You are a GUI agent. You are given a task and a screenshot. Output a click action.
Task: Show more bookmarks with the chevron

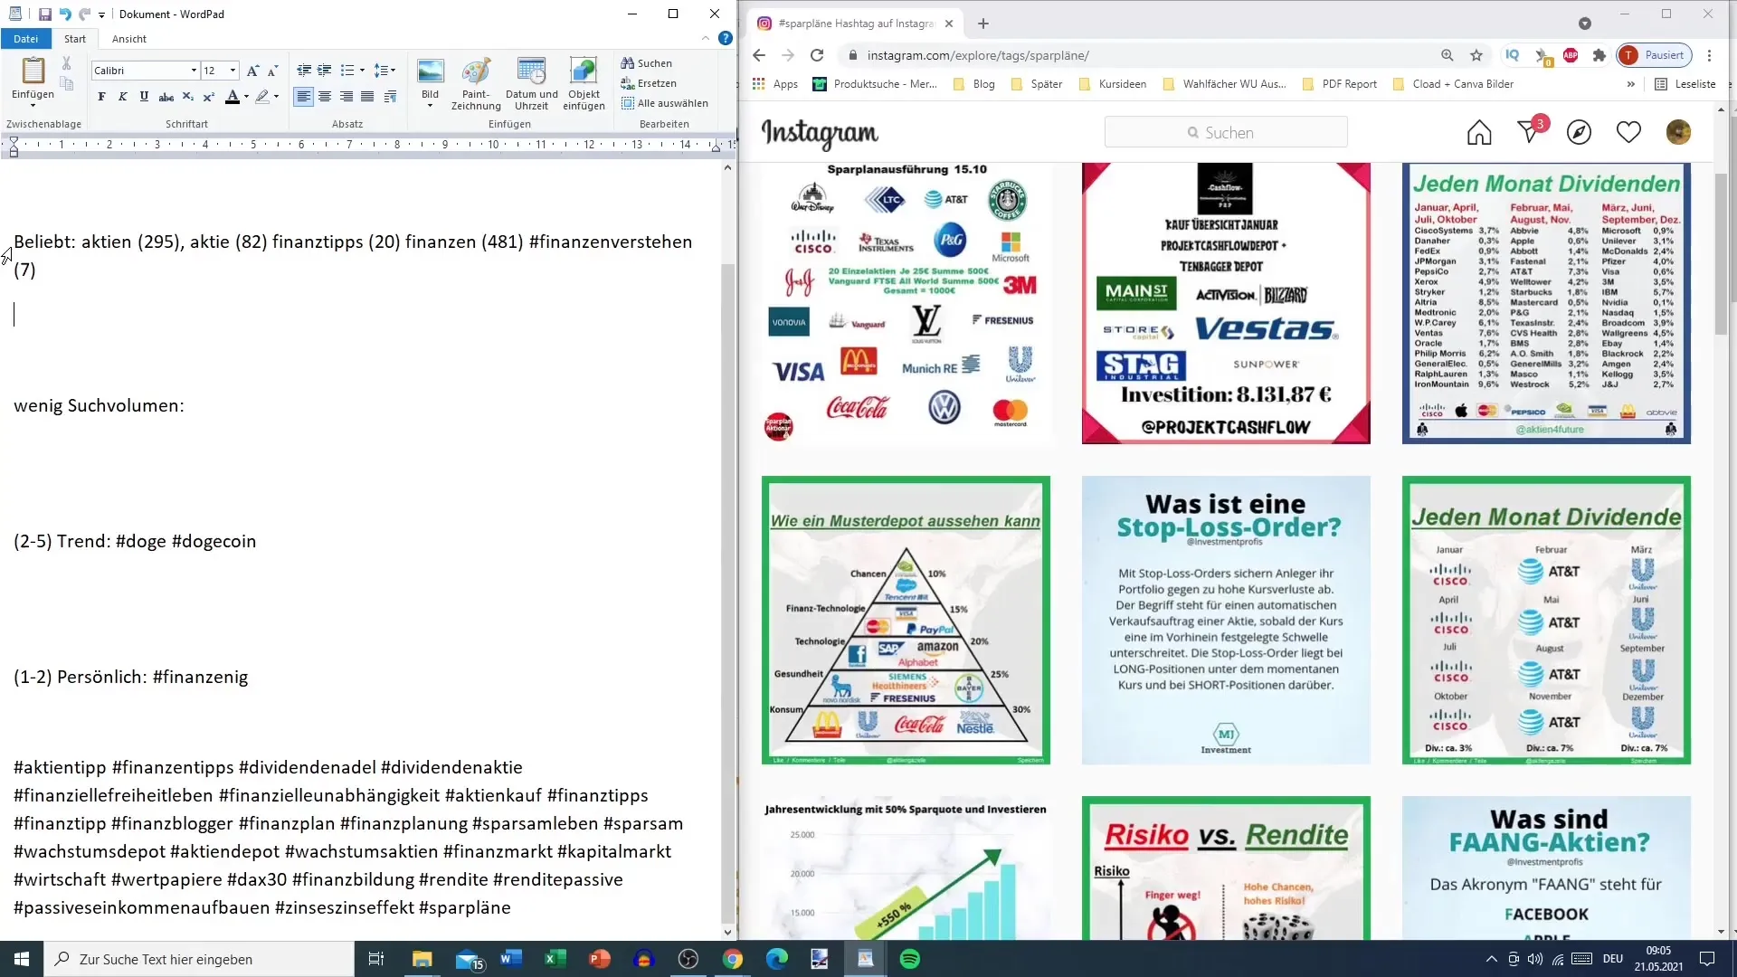pos(1630,84)
